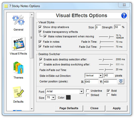Screen dimensions: 134x118
Task: Disable auto desktop selection checkbox
Action: tap(41, 59)
